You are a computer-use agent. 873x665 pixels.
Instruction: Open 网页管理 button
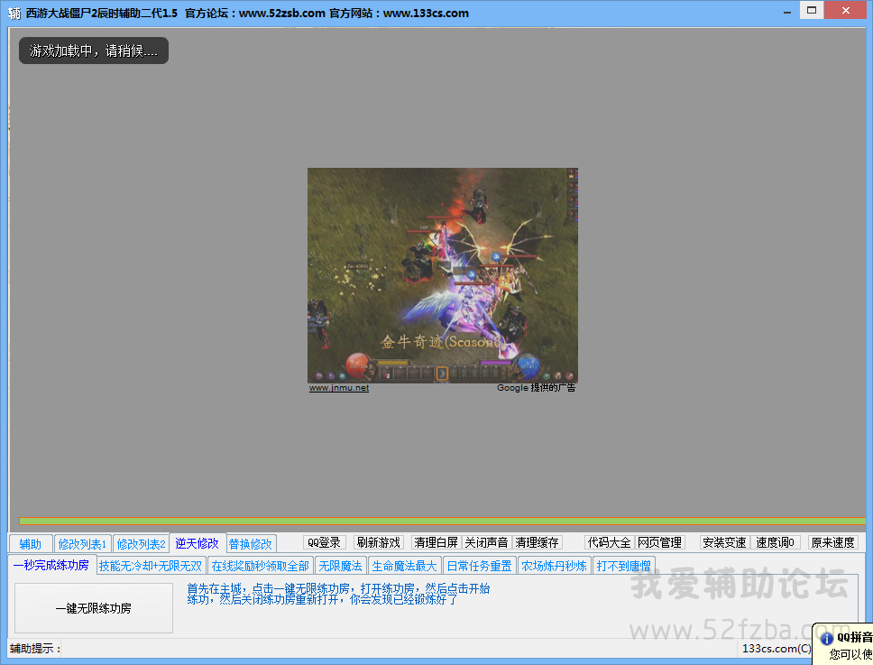659,543
